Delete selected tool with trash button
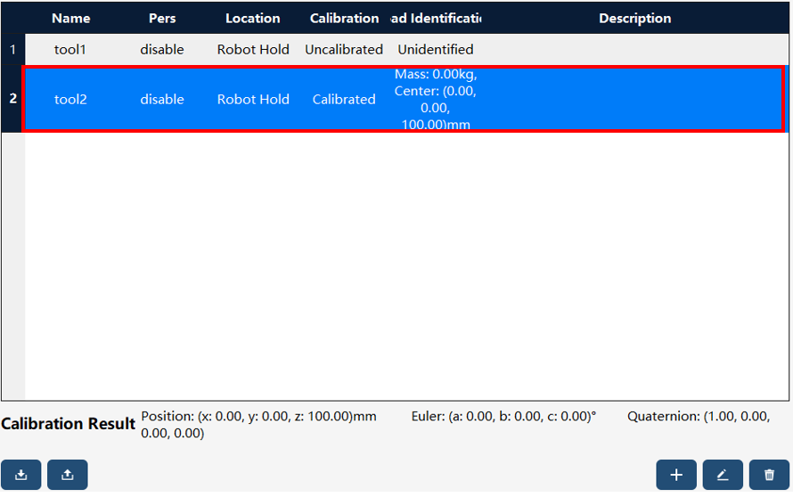Screen dimensions: 793x497 click(769, 474)
